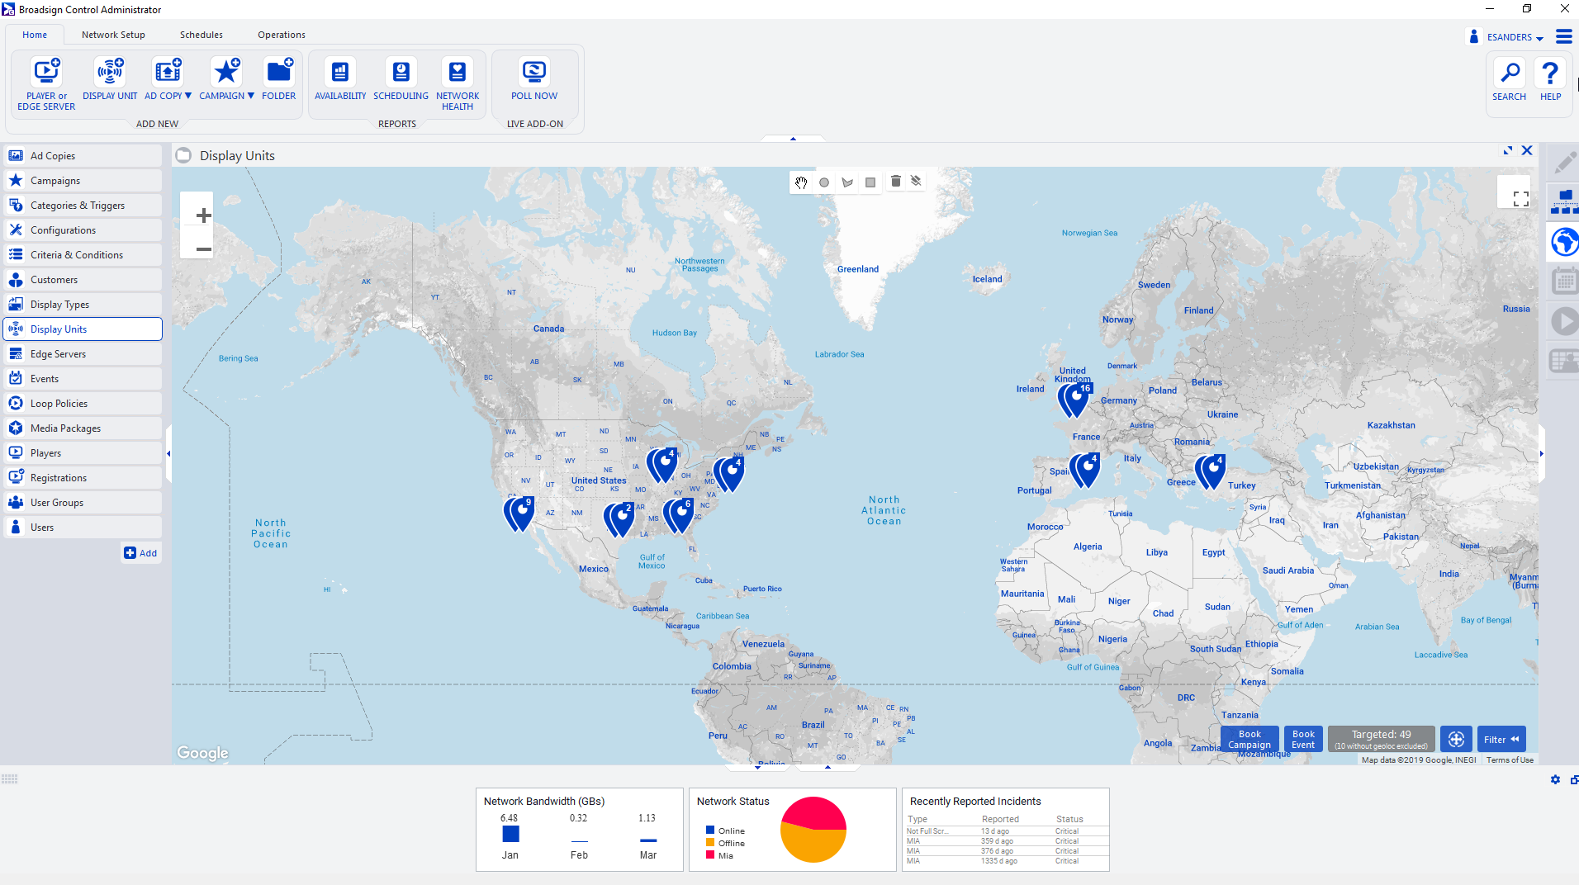Screen dimensions: 1579x885
Task: Add a new Player or Edge Server
Action: coord(46,83)
